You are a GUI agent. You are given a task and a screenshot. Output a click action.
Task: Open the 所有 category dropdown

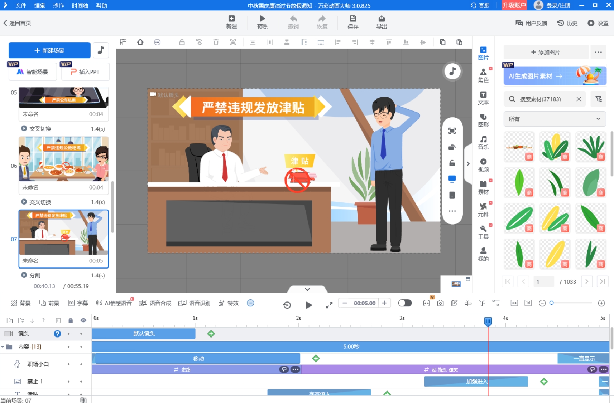pyautogui.click(x=554, y=119)
